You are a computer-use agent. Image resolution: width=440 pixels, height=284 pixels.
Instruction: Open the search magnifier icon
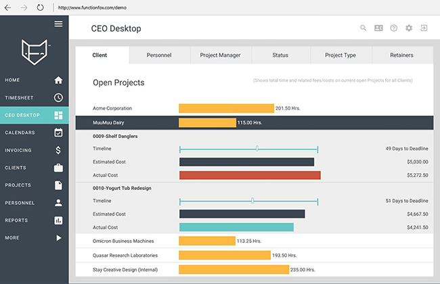tap(364, 28)
